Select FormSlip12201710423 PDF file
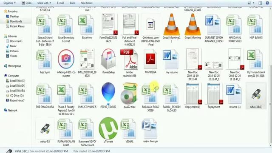 click(108, 28)
